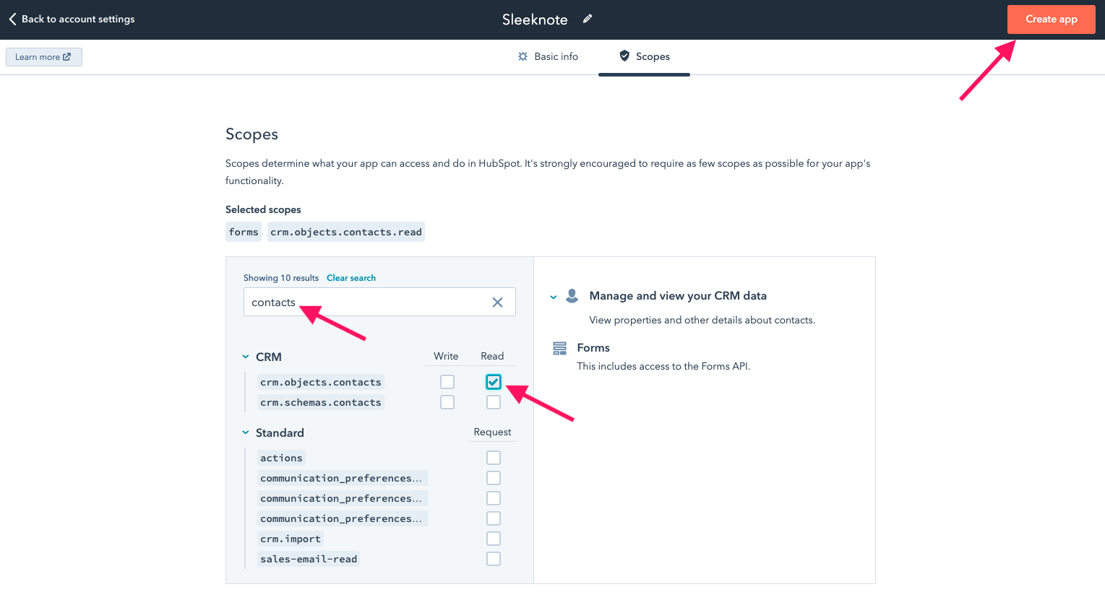Viewport: 1105px width, 592px height.
Task: Click the Write column header
Action: [x=446, y=356]
